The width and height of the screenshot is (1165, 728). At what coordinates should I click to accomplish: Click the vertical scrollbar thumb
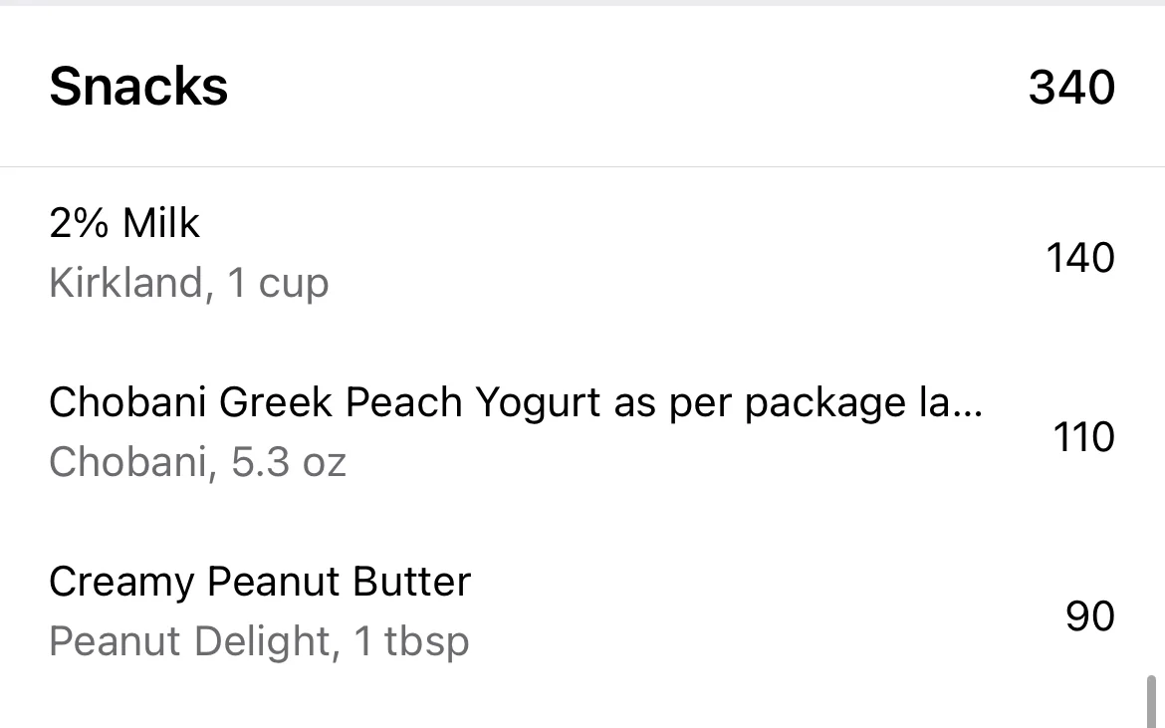pos(1152,701)
